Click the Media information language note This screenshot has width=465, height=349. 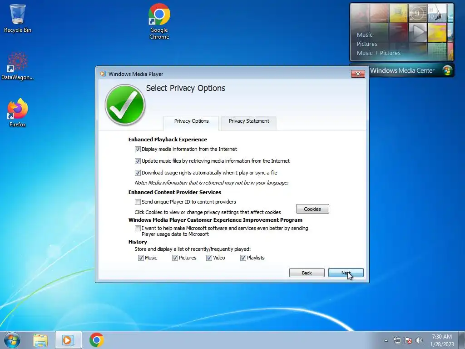(x=212, y=183)
